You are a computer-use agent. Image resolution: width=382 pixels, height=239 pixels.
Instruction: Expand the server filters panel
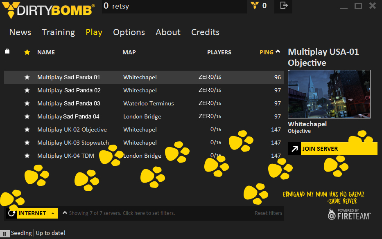[x=119, y=213]
